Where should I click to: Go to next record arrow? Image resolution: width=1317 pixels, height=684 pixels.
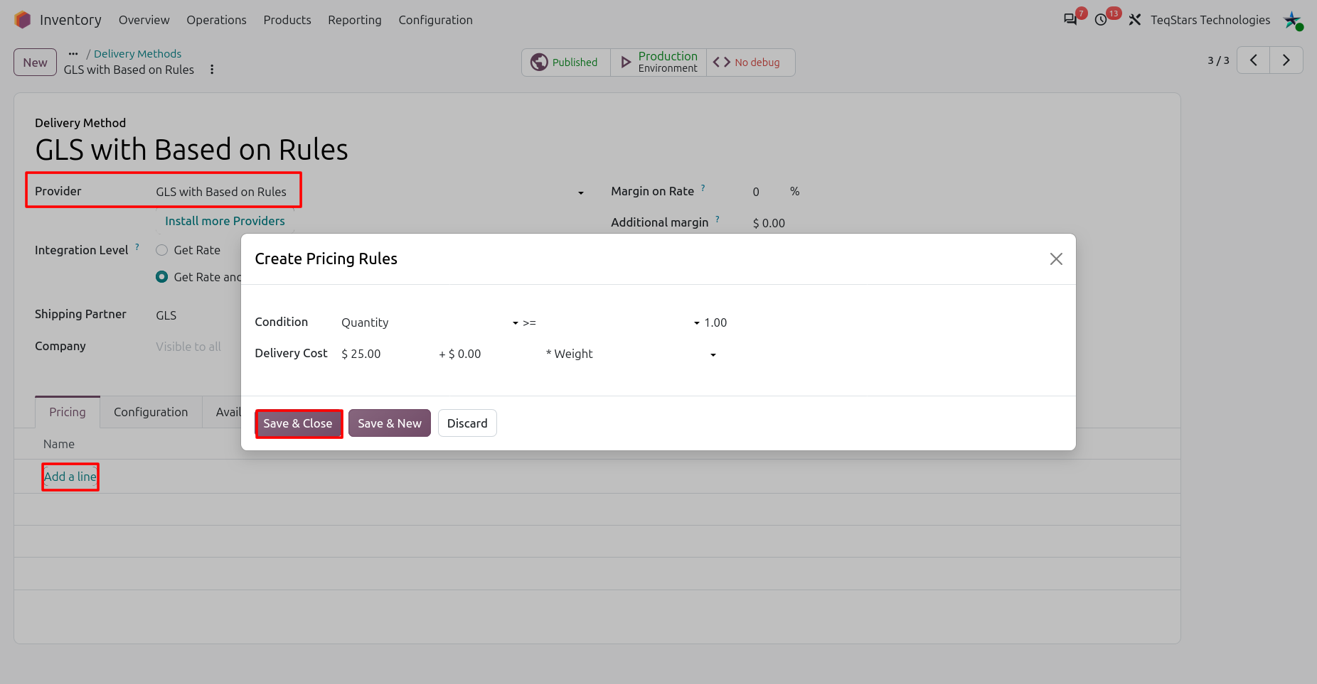point(1286,60)
